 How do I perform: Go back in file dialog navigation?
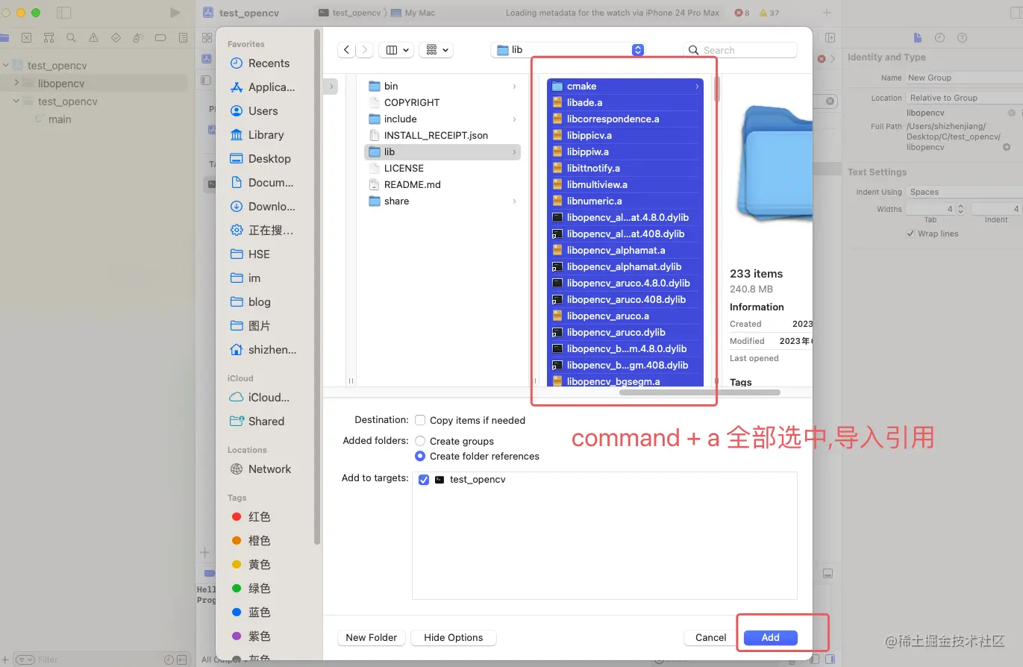click(346, 50)
